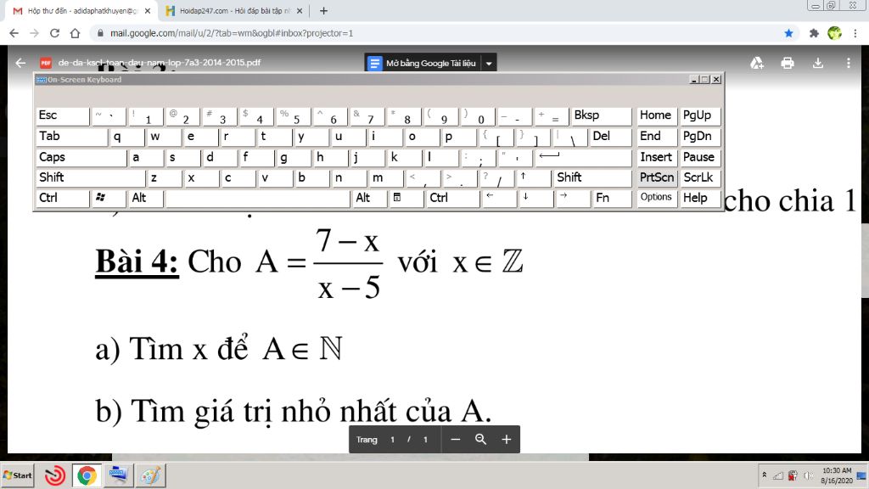The image size is (869, 489).
Task: Toggle the Fn key
Action: [x=612, y=199]
